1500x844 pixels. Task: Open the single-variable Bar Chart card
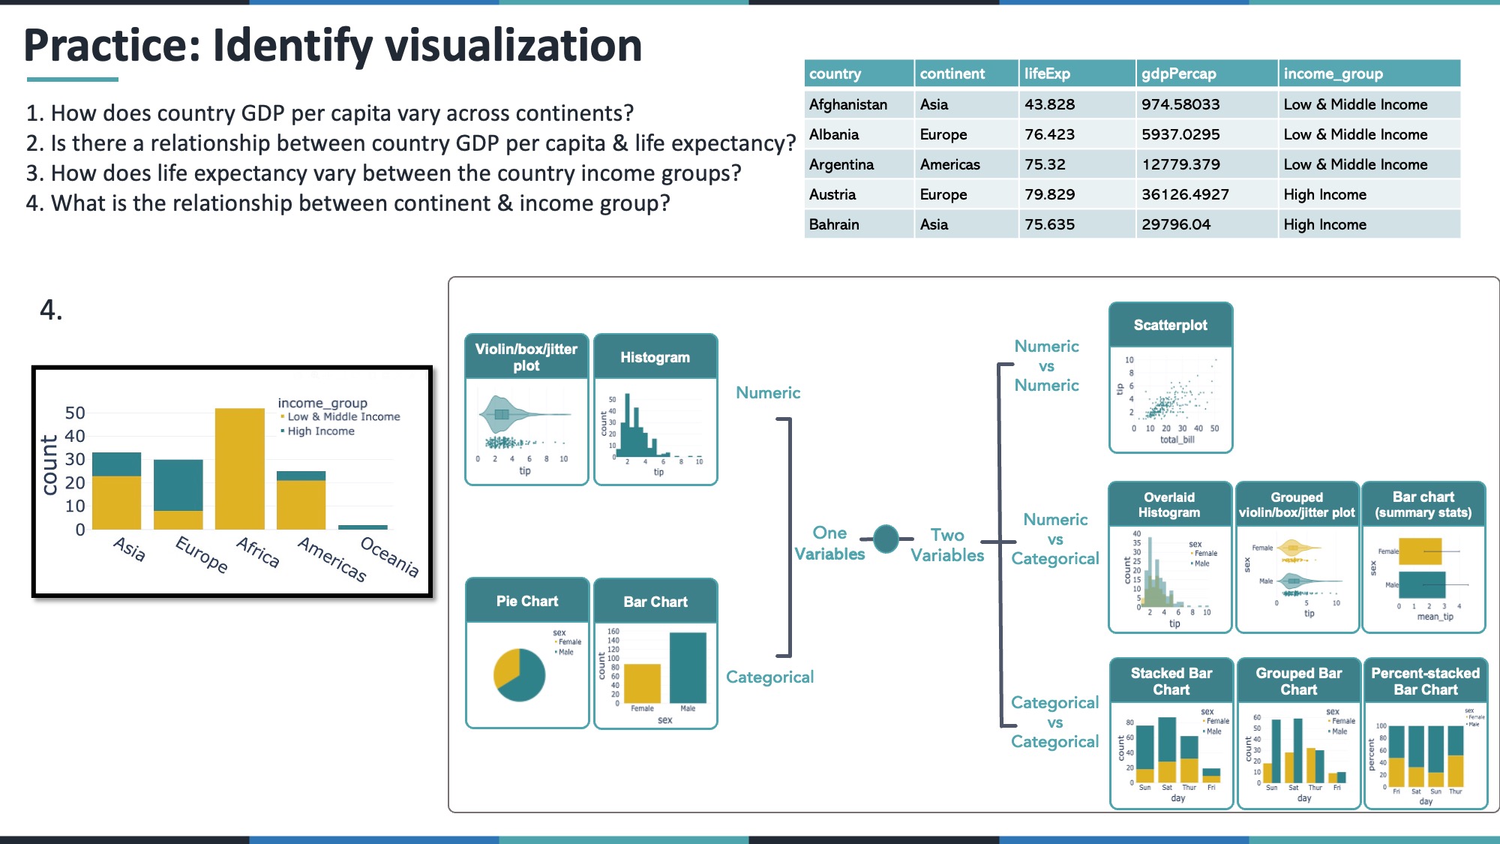(x=655, y=653)
